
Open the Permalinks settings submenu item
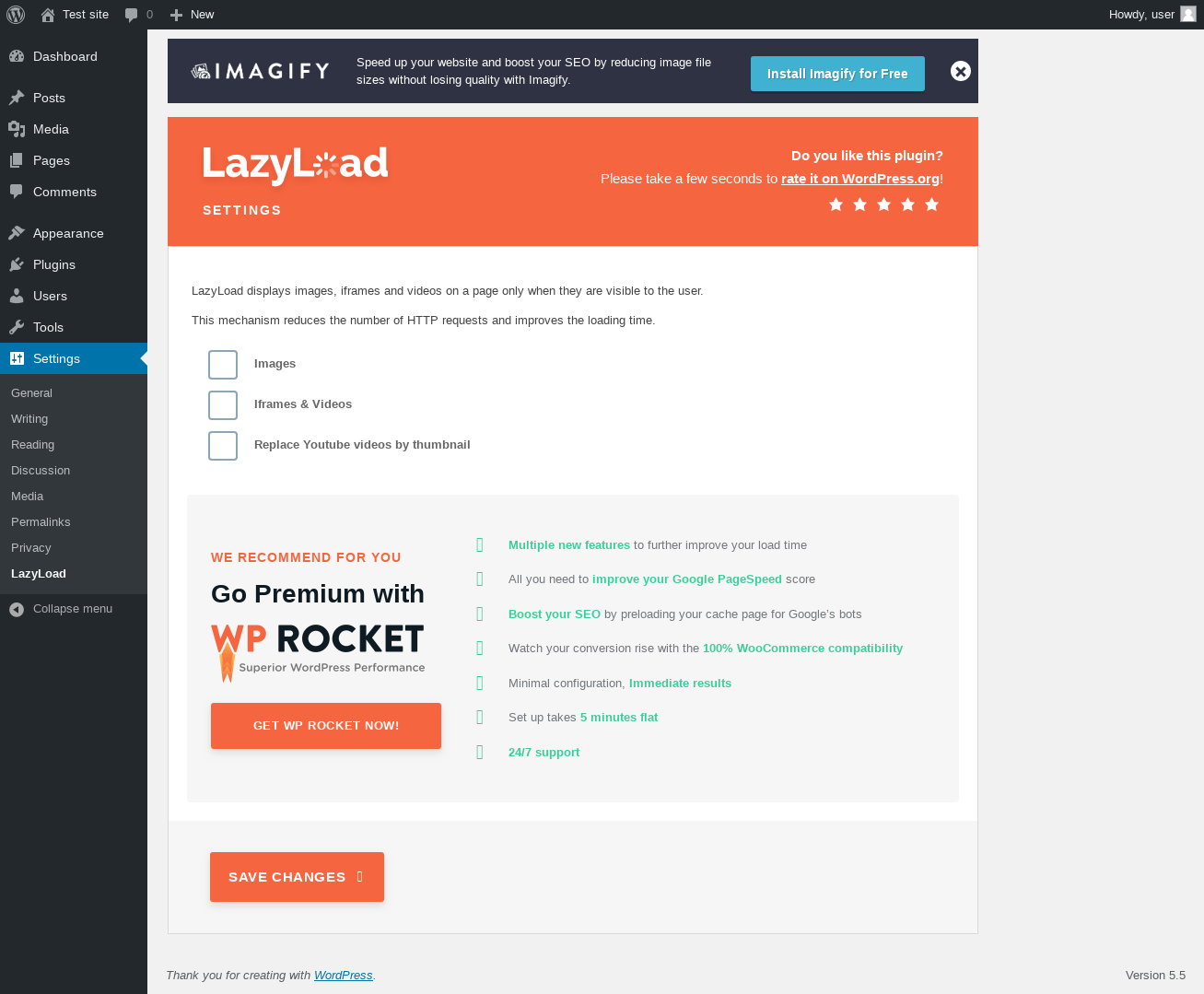(41, 522)
